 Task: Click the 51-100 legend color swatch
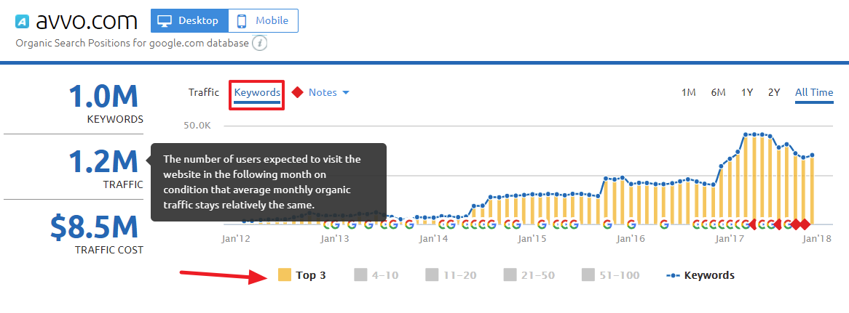[588, 275]
